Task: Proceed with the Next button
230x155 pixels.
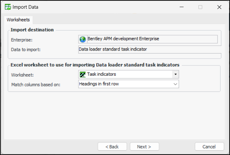Action: point(144,147)
